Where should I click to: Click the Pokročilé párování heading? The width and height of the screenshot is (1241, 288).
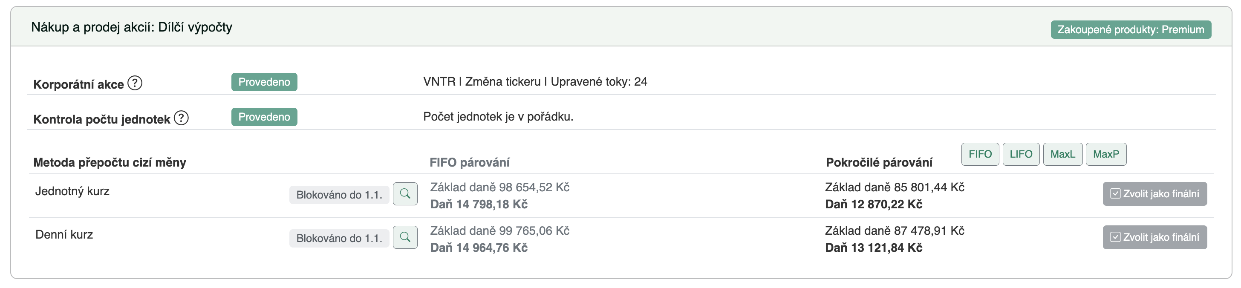pyautogui.click(x=879, y=162)
